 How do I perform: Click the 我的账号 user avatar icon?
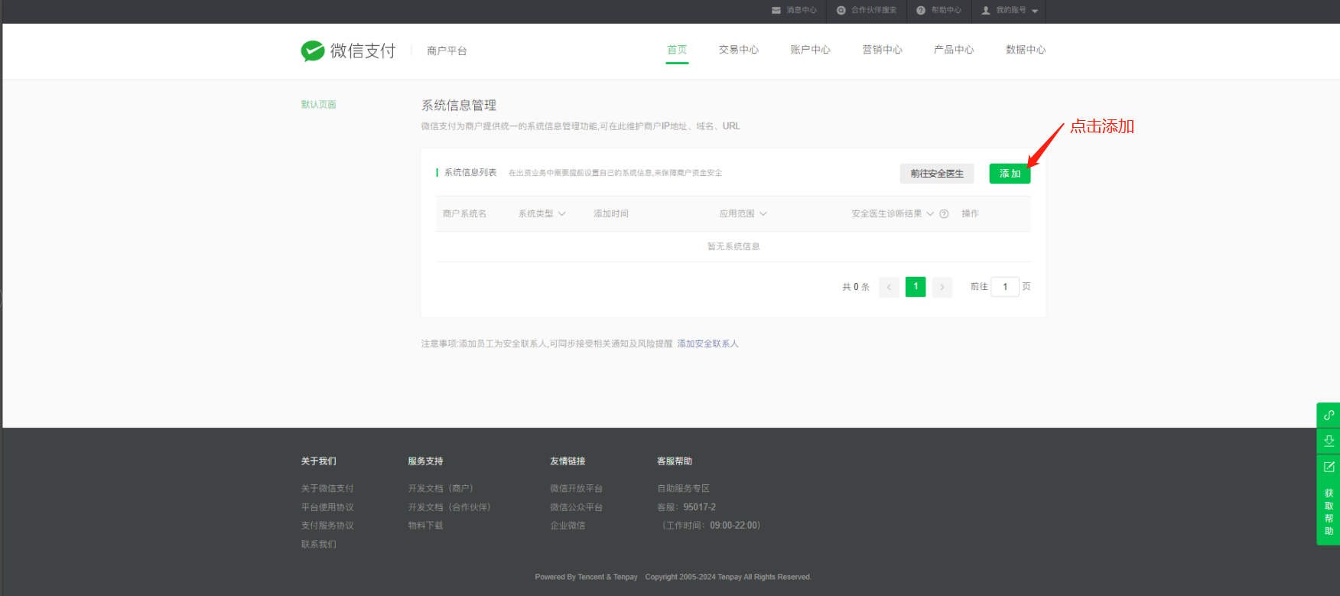tap(986, 11)
